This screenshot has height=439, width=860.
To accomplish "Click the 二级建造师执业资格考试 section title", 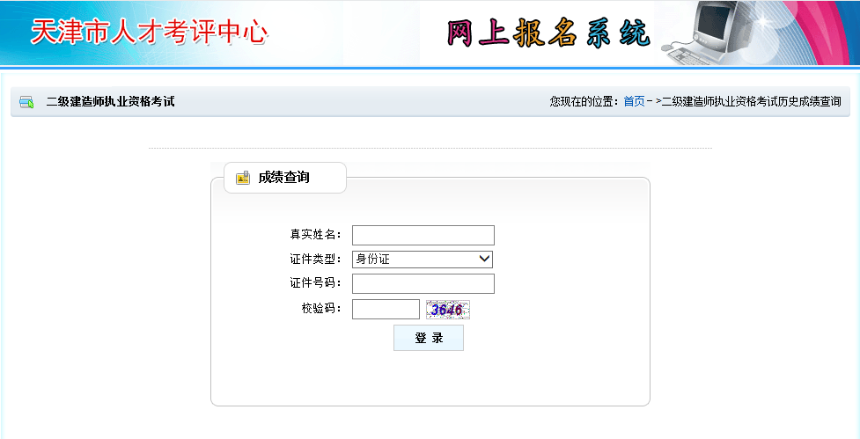I will point(110,101).
